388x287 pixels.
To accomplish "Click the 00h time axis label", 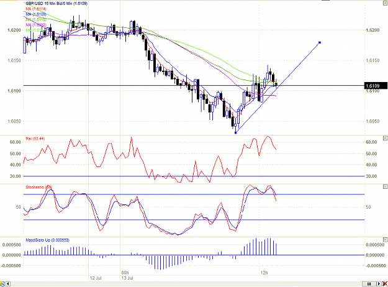I will pos(125,273).
